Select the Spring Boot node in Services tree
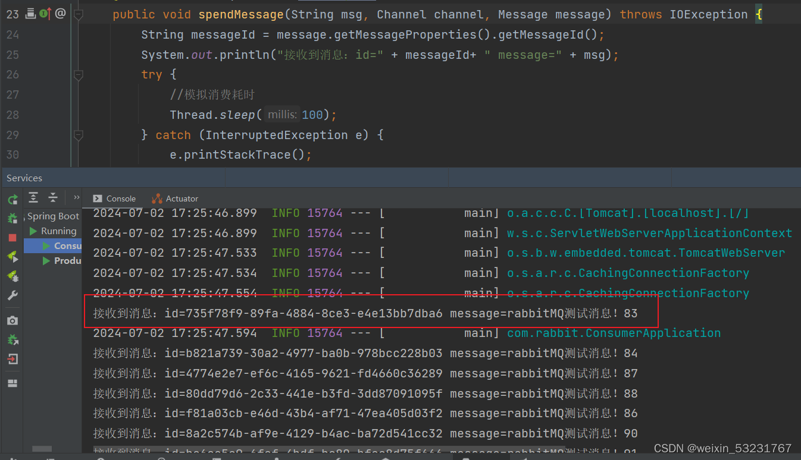This screenshot has height=460, width=801. [52, 216]
